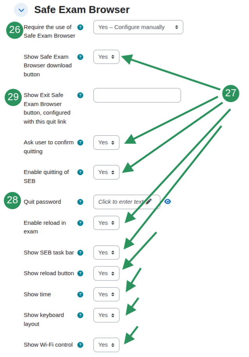Open help for Ask user to confirm quitting
Screen dimensions: 249x357
point(80,143)
